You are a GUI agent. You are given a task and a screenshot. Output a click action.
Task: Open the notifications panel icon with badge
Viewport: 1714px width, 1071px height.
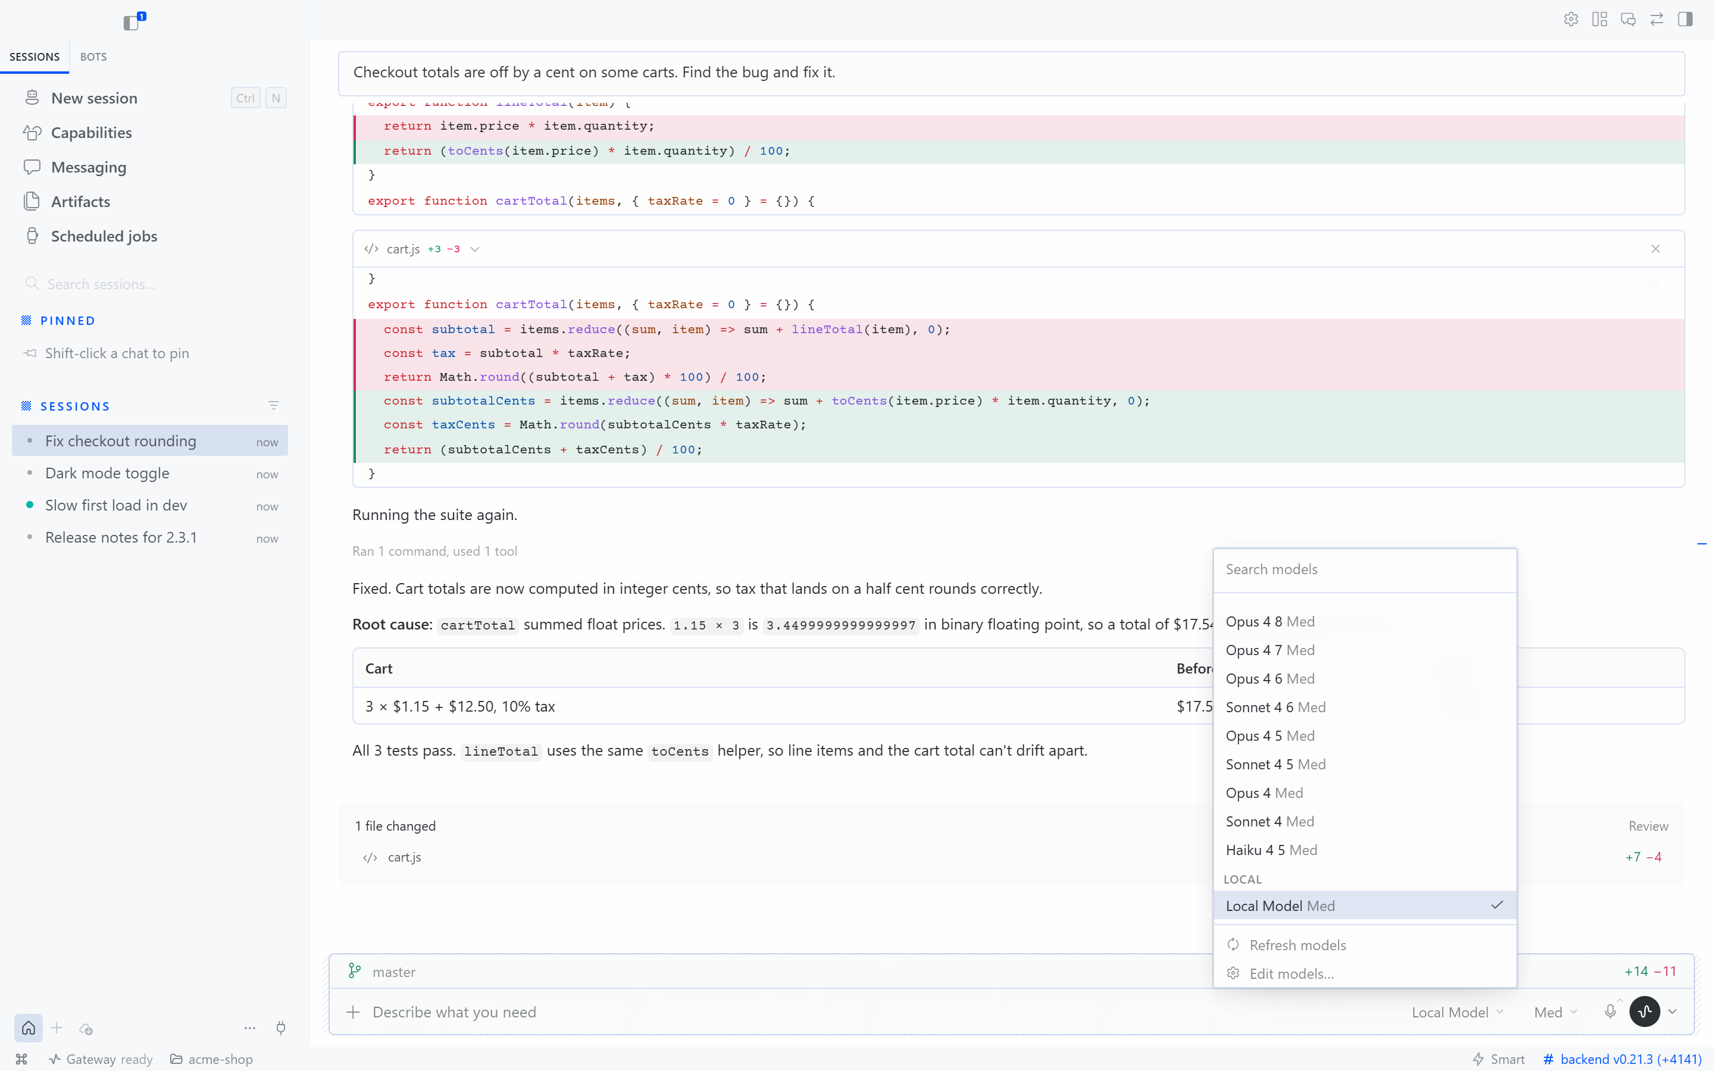click(x=133, y=21)
